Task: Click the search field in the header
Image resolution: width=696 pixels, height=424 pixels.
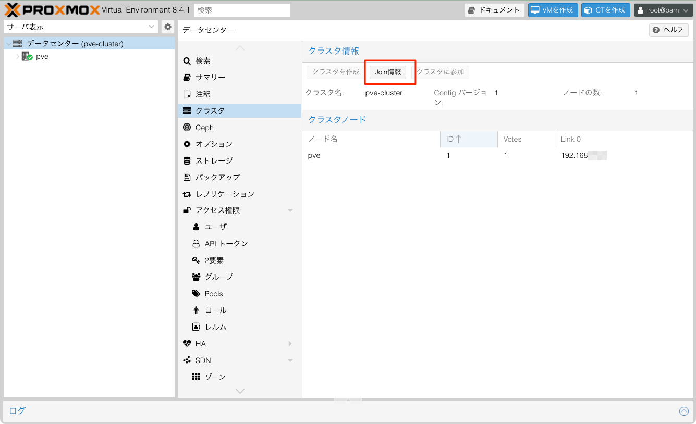Action: (242, 10)
